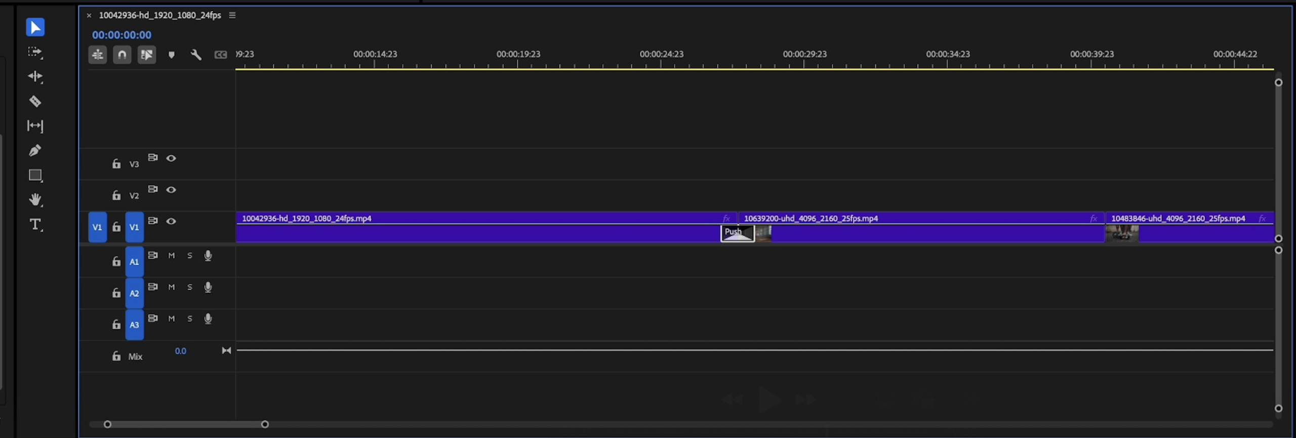Image resolution: width=1296 pixels, height=438 pixels.
Task: Toggle lock on the V2 track
Action: tap(116, 195)
